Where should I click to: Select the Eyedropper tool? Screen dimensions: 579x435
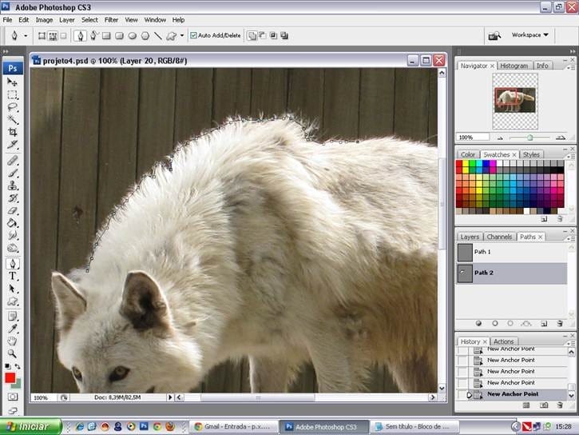13,329
